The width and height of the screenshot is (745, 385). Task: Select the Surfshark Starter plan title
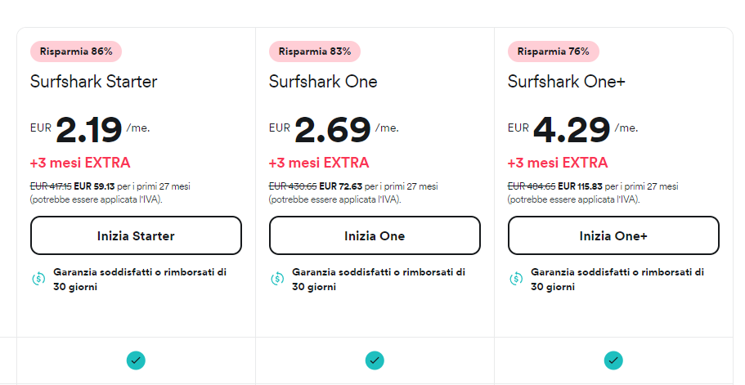[x=93, y=82]
